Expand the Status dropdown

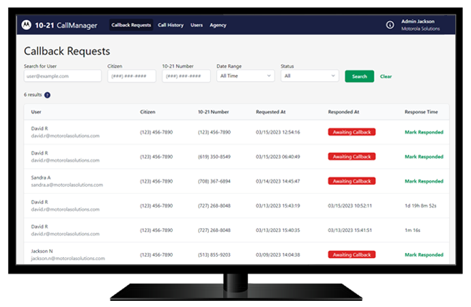[x=309, y=76]
